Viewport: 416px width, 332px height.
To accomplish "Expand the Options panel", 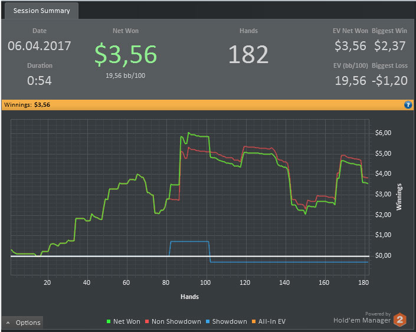I will [x=22, y=323].
